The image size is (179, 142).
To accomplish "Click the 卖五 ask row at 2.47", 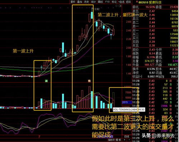I will tap(155, 11).
